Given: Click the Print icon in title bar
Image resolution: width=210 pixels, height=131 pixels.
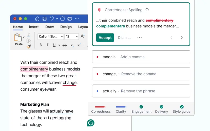Looking at the screenshot, I should pos(70,19).
